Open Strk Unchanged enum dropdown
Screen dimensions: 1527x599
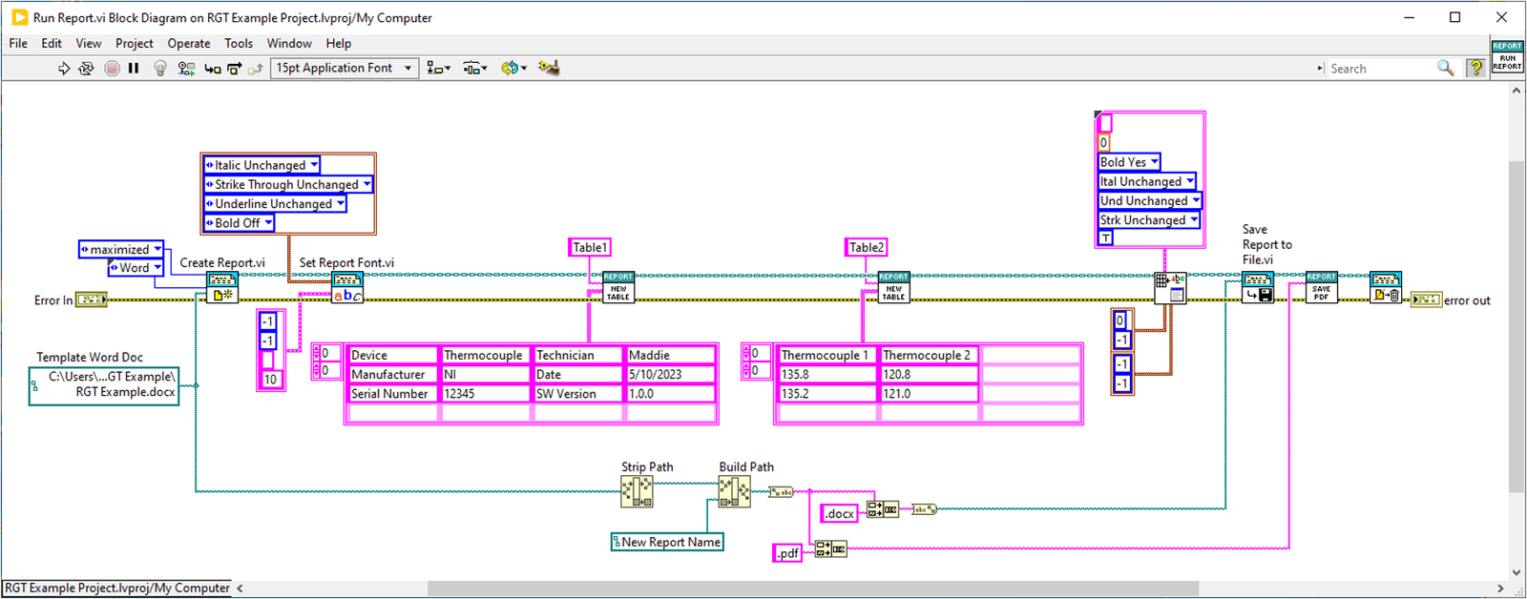(1193, 219)
